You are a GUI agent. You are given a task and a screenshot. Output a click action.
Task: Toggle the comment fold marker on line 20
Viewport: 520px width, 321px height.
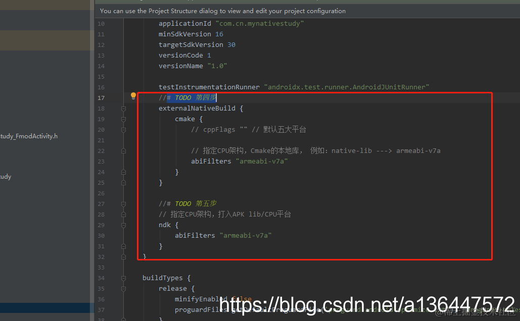123,130
